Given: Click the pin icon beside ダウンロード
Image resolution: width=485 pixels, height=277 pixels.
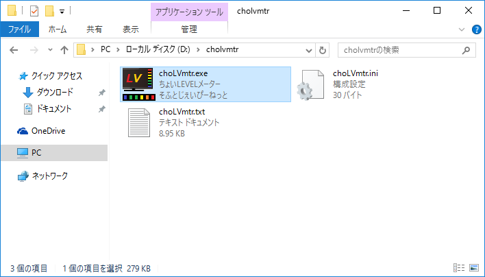Looking at the screenshot, I should pyautogui.click(x=102, y=93).
